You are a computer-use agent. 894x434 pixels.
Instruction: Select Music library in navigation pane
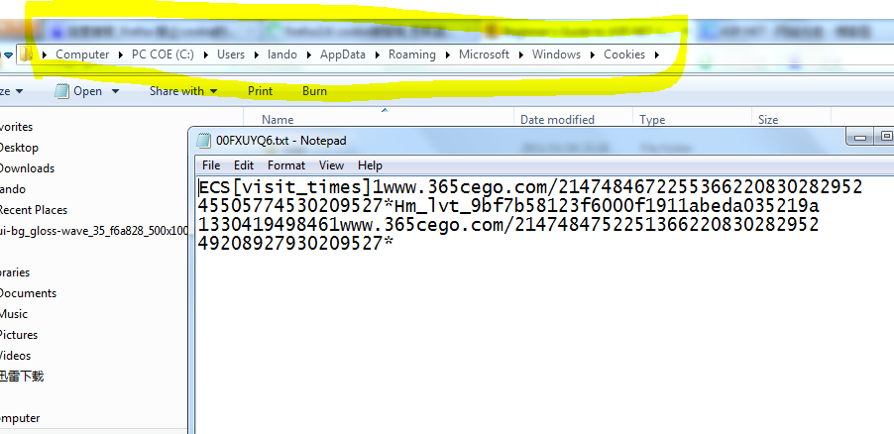tap(14, 314)
